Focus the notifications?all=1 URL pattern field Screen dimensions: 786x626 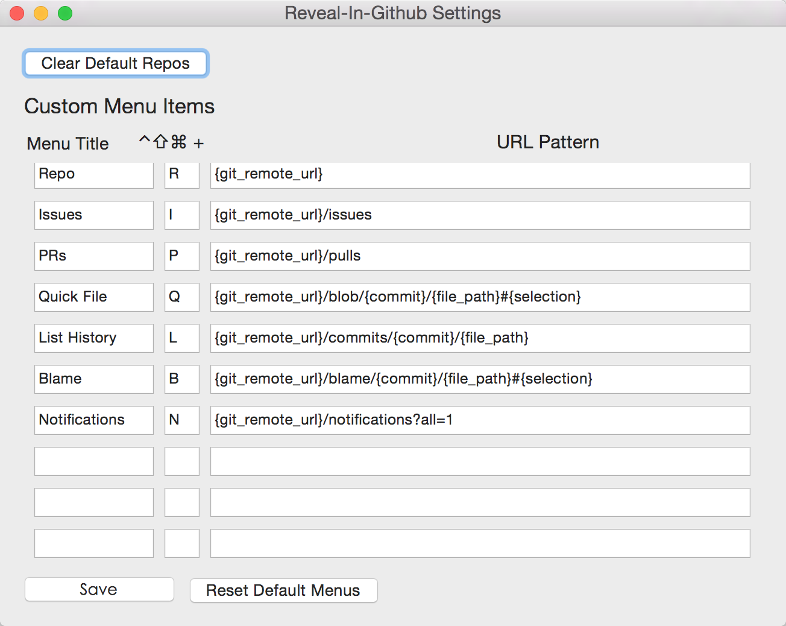[480, 420]
